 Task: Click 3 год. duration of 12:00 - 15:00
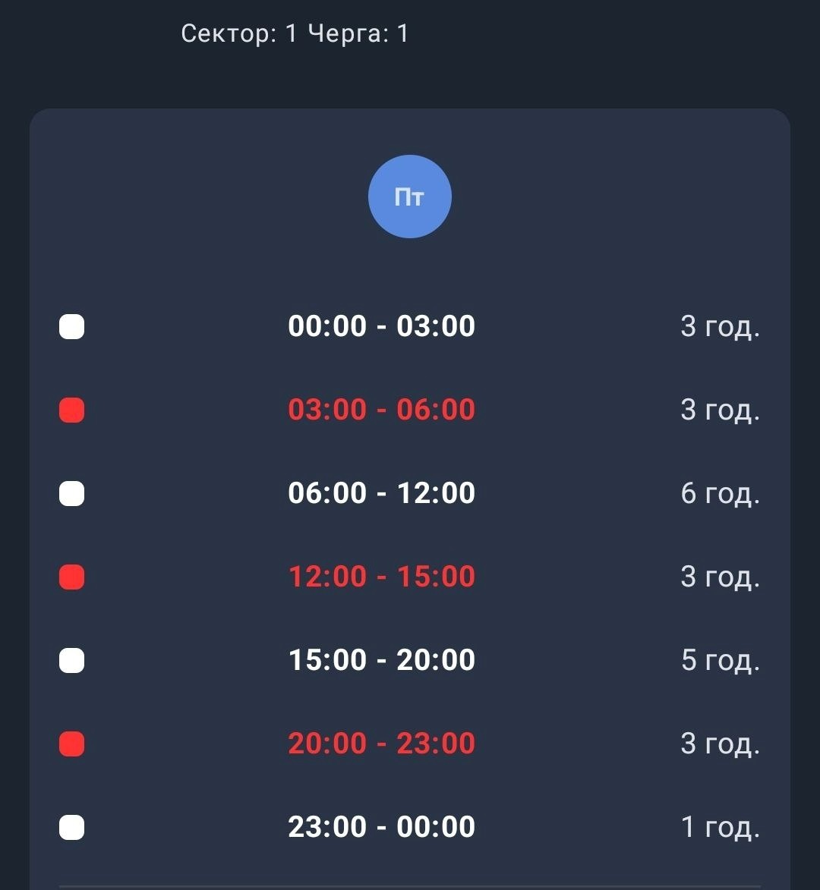(720, 577)
